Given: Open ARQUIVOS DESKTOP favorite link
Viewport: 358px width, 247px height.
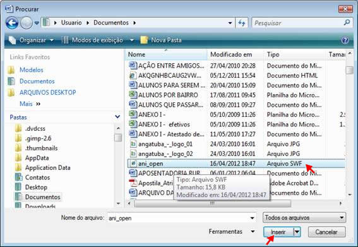Looking at the screenshot, I should (48, 92).
